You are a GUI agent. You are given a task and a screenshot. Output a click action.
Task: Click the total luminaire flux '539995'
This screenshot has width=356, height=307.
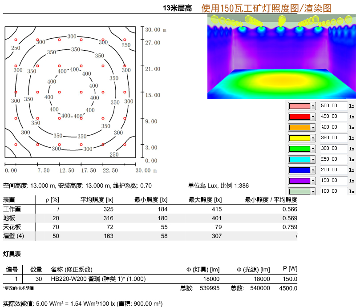[x=210, y=288]
